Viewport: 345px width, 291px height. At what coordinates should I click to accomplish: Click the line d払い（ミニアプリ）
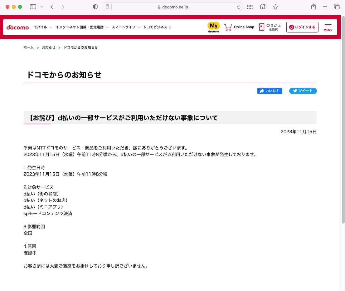coord(43,207)
